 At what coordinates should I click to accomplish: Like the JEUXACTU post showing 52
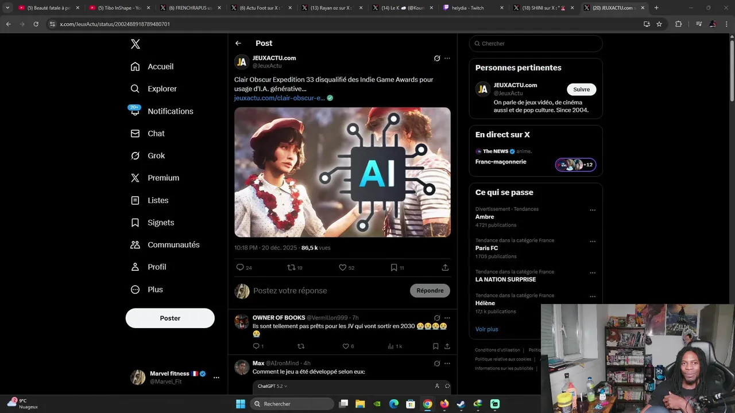click(346, 267)
